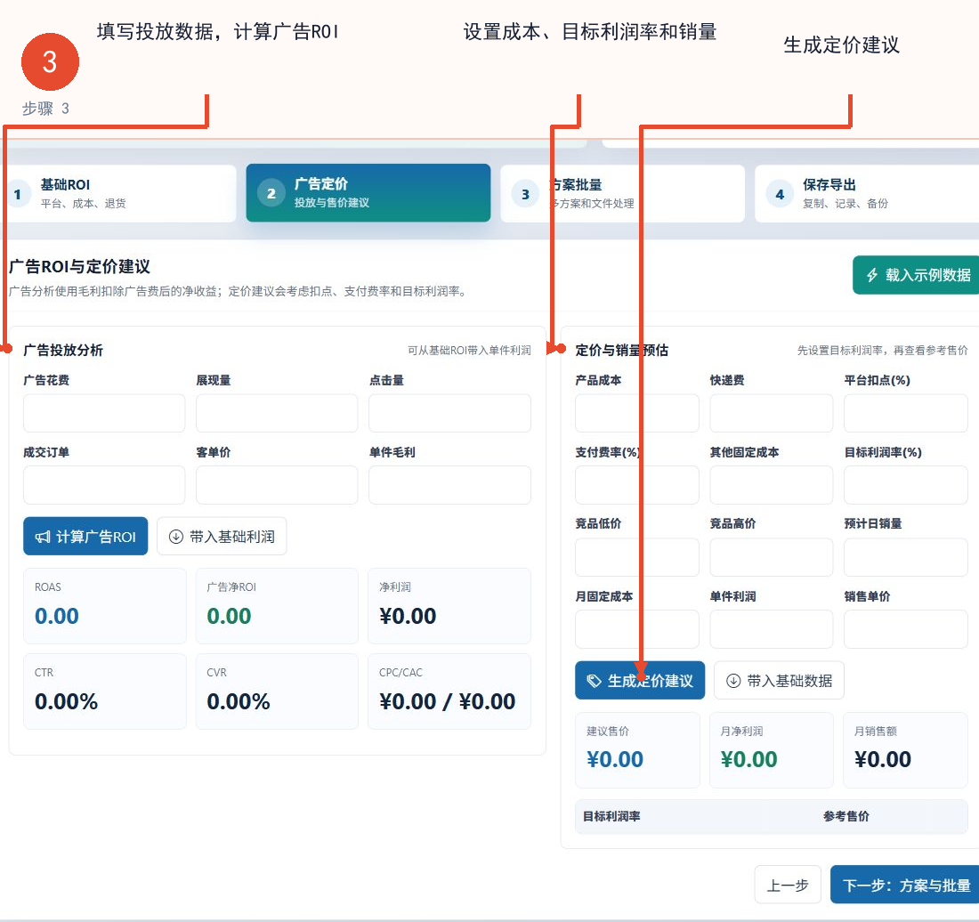Focus the 广告花费 input field
Image resolution: width=979 pixels, height=922 pixels.
pyautogui.click(x=104, y=413)
